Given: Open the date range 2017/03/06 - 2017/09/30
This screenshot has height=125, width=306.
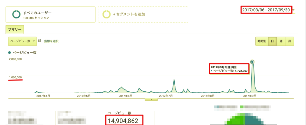Looking at the screenshot, I should coord(266,9).
